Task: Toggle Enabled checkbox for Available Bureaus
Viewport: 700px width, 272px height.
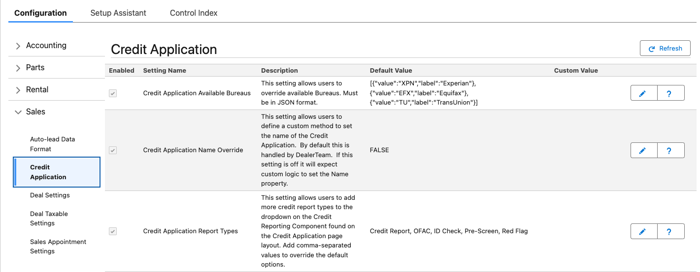Action: 113,93
